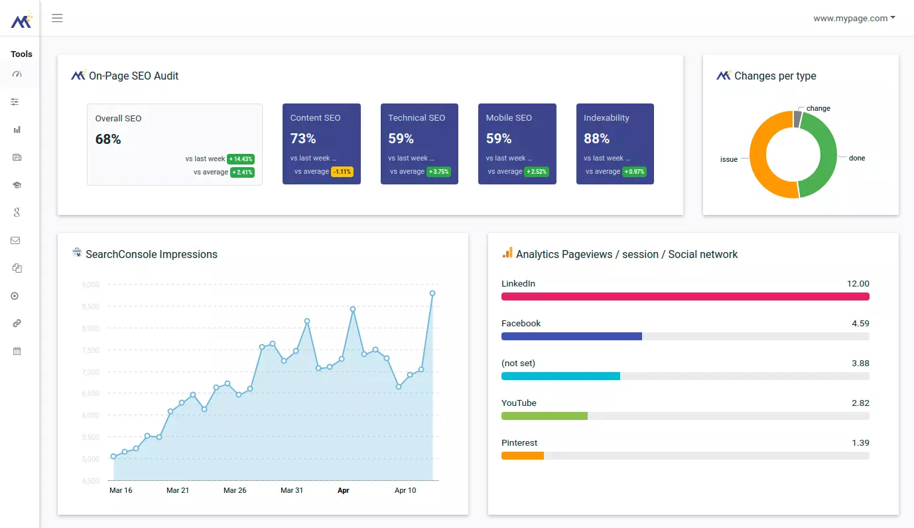Click the Mar 21 x-axis label
Screen dimensions: 914x528
click(x=178, y=490)
